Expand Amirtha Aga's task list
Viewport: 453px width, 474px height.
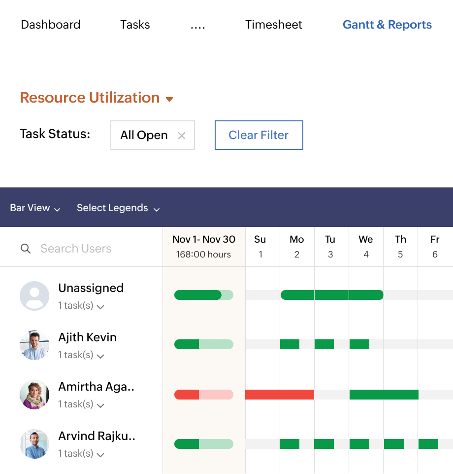point(100,405)
